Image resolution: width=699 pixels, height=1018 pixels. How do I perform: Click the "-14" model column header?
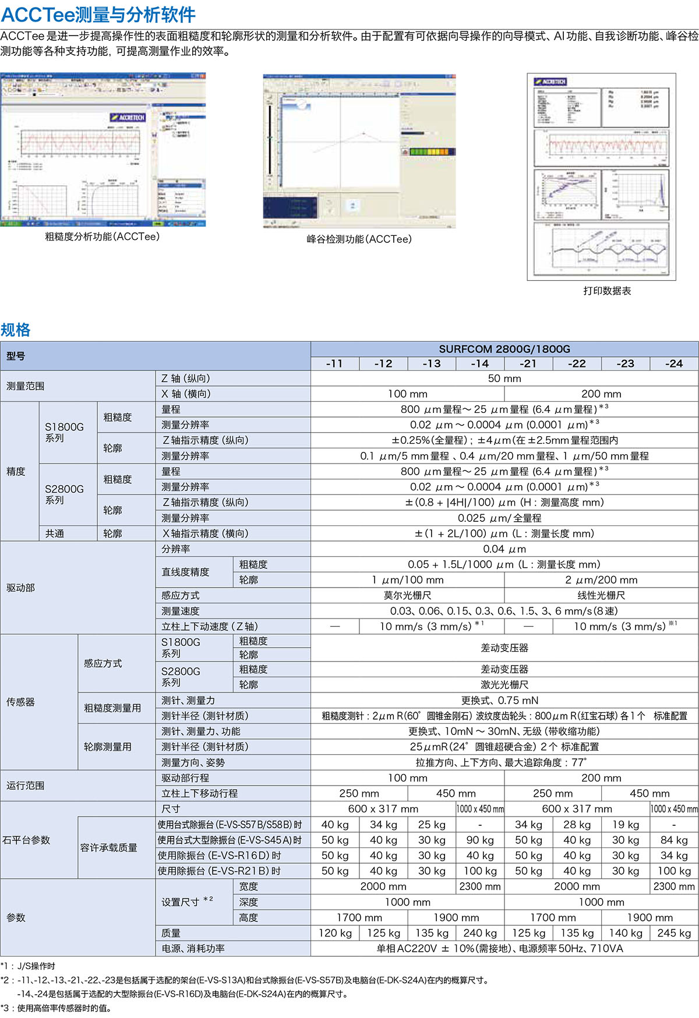point(480,363)
